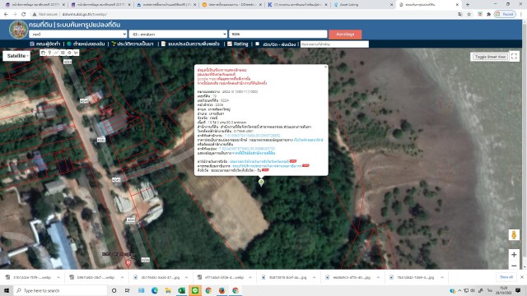
Task: Focus the parcel number field showing 9224
Action: (x=278, y=34)
